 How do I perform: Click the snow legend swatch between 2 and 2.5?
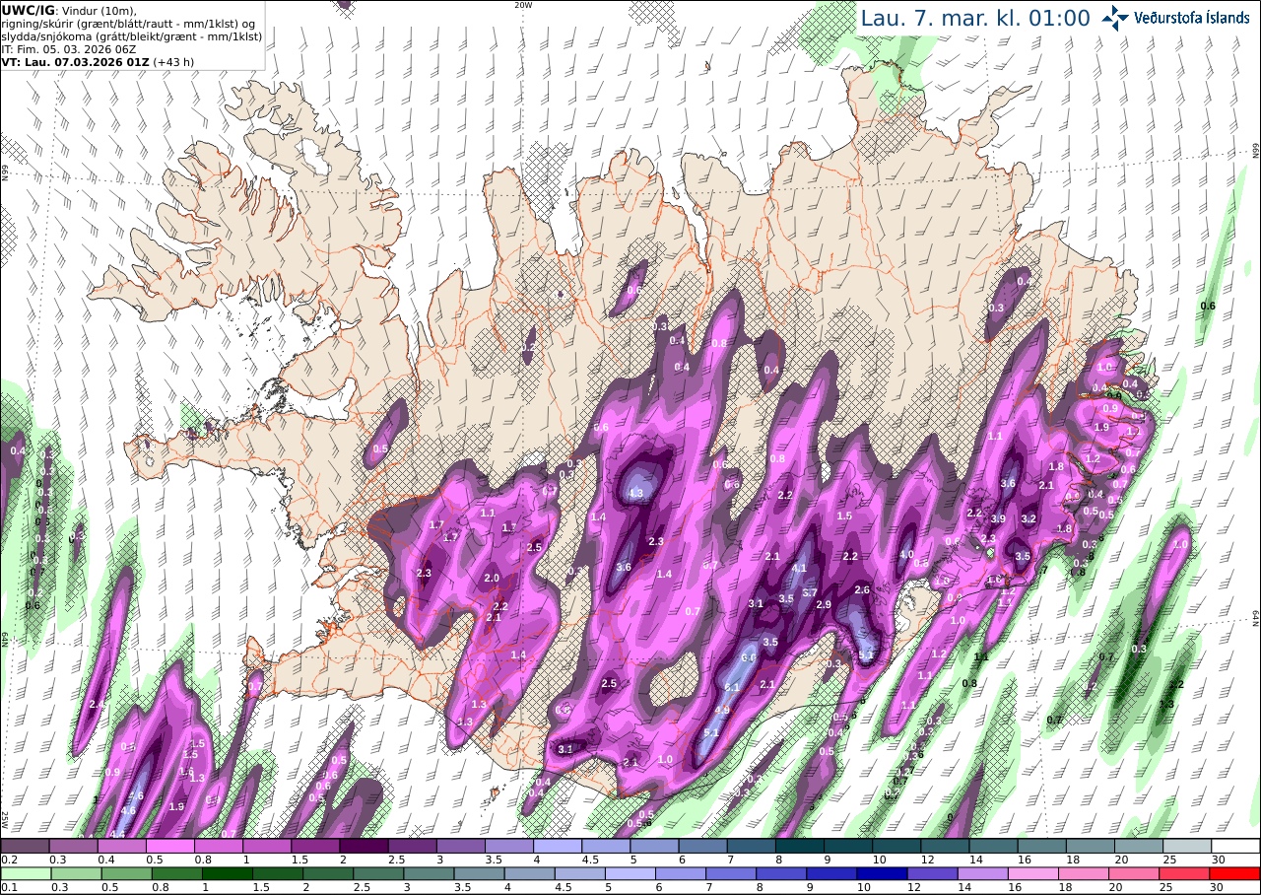tap(364, 846)
